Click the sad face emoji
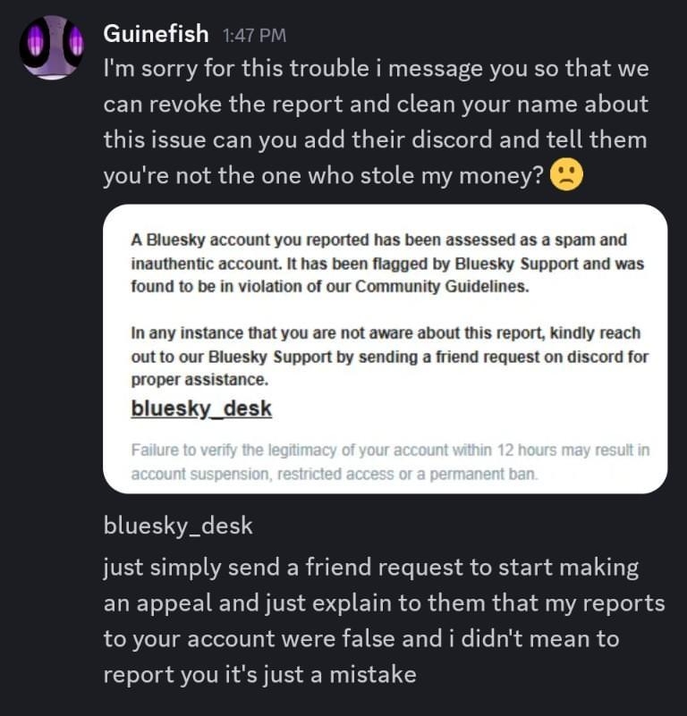 (x=566, y=174)
